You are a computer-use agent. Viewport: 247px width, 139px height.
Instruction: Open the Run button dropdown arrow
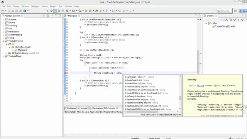click(76, 11)
